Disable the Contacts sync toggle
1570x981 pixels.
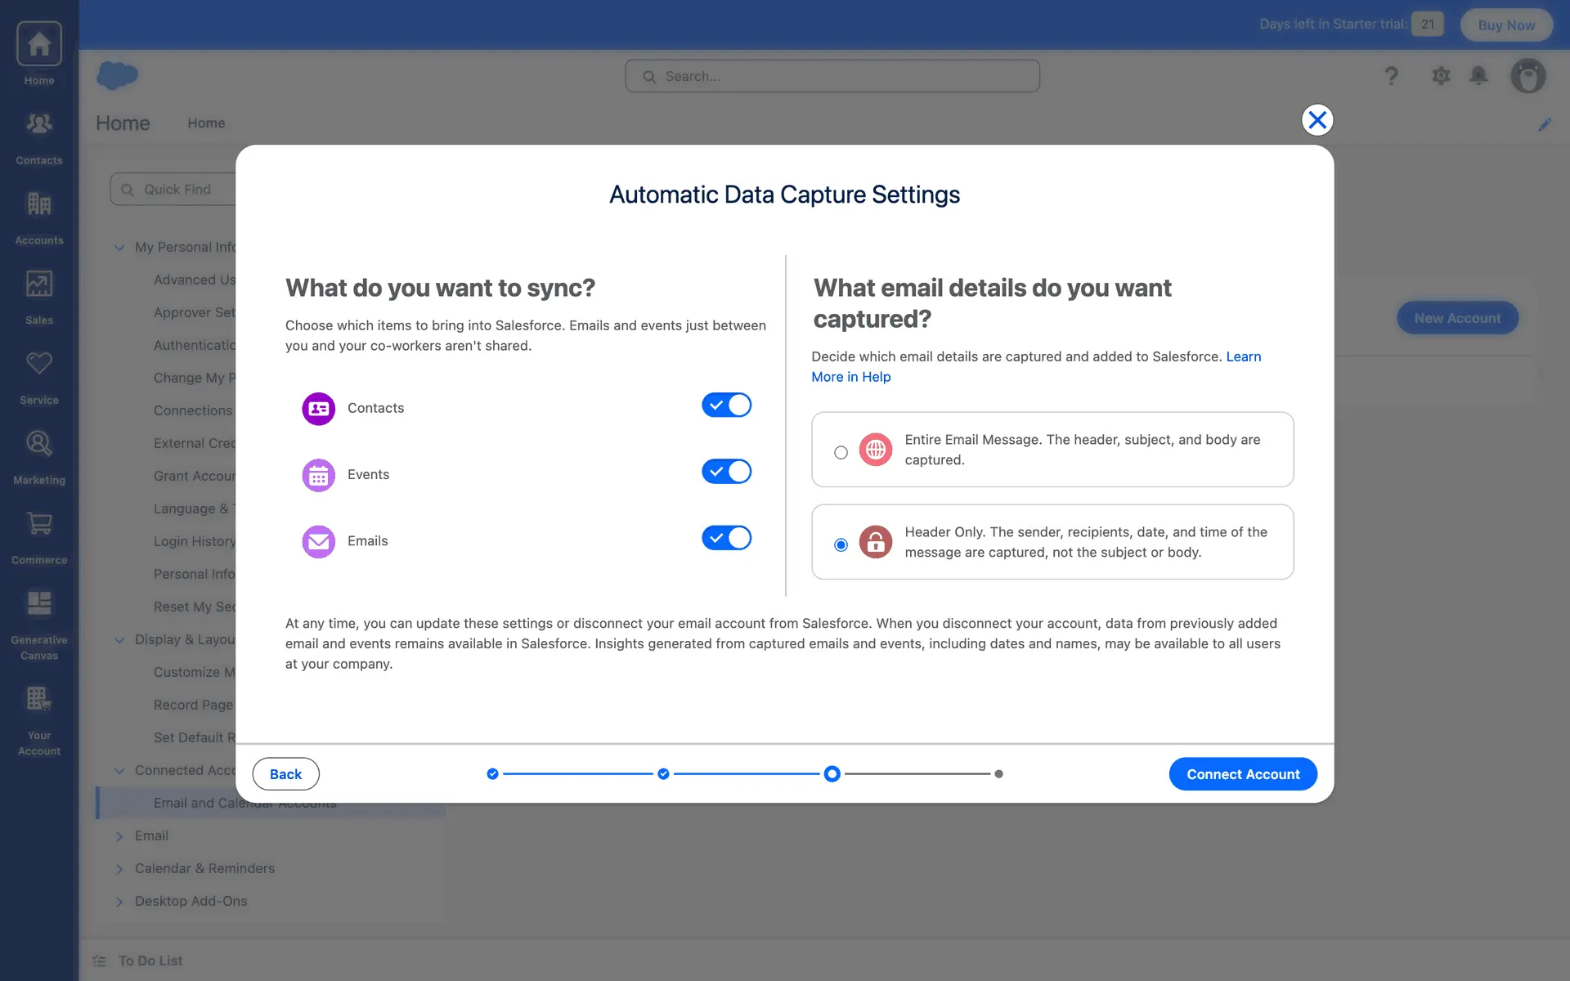(x=726, y=405)
